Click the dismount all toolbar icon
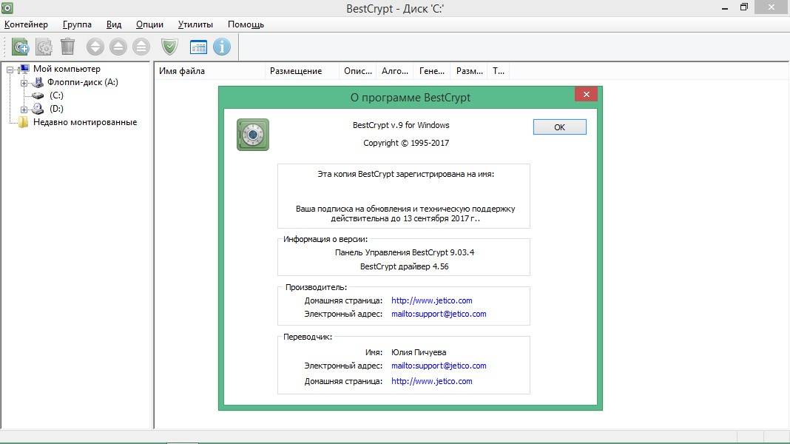 141,47
